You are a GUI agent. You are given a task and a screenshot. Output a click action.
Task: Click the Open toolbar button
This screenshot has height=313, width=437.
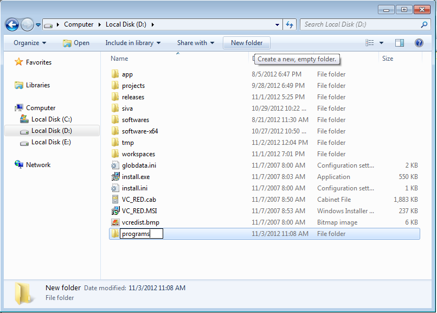(76, 43)
